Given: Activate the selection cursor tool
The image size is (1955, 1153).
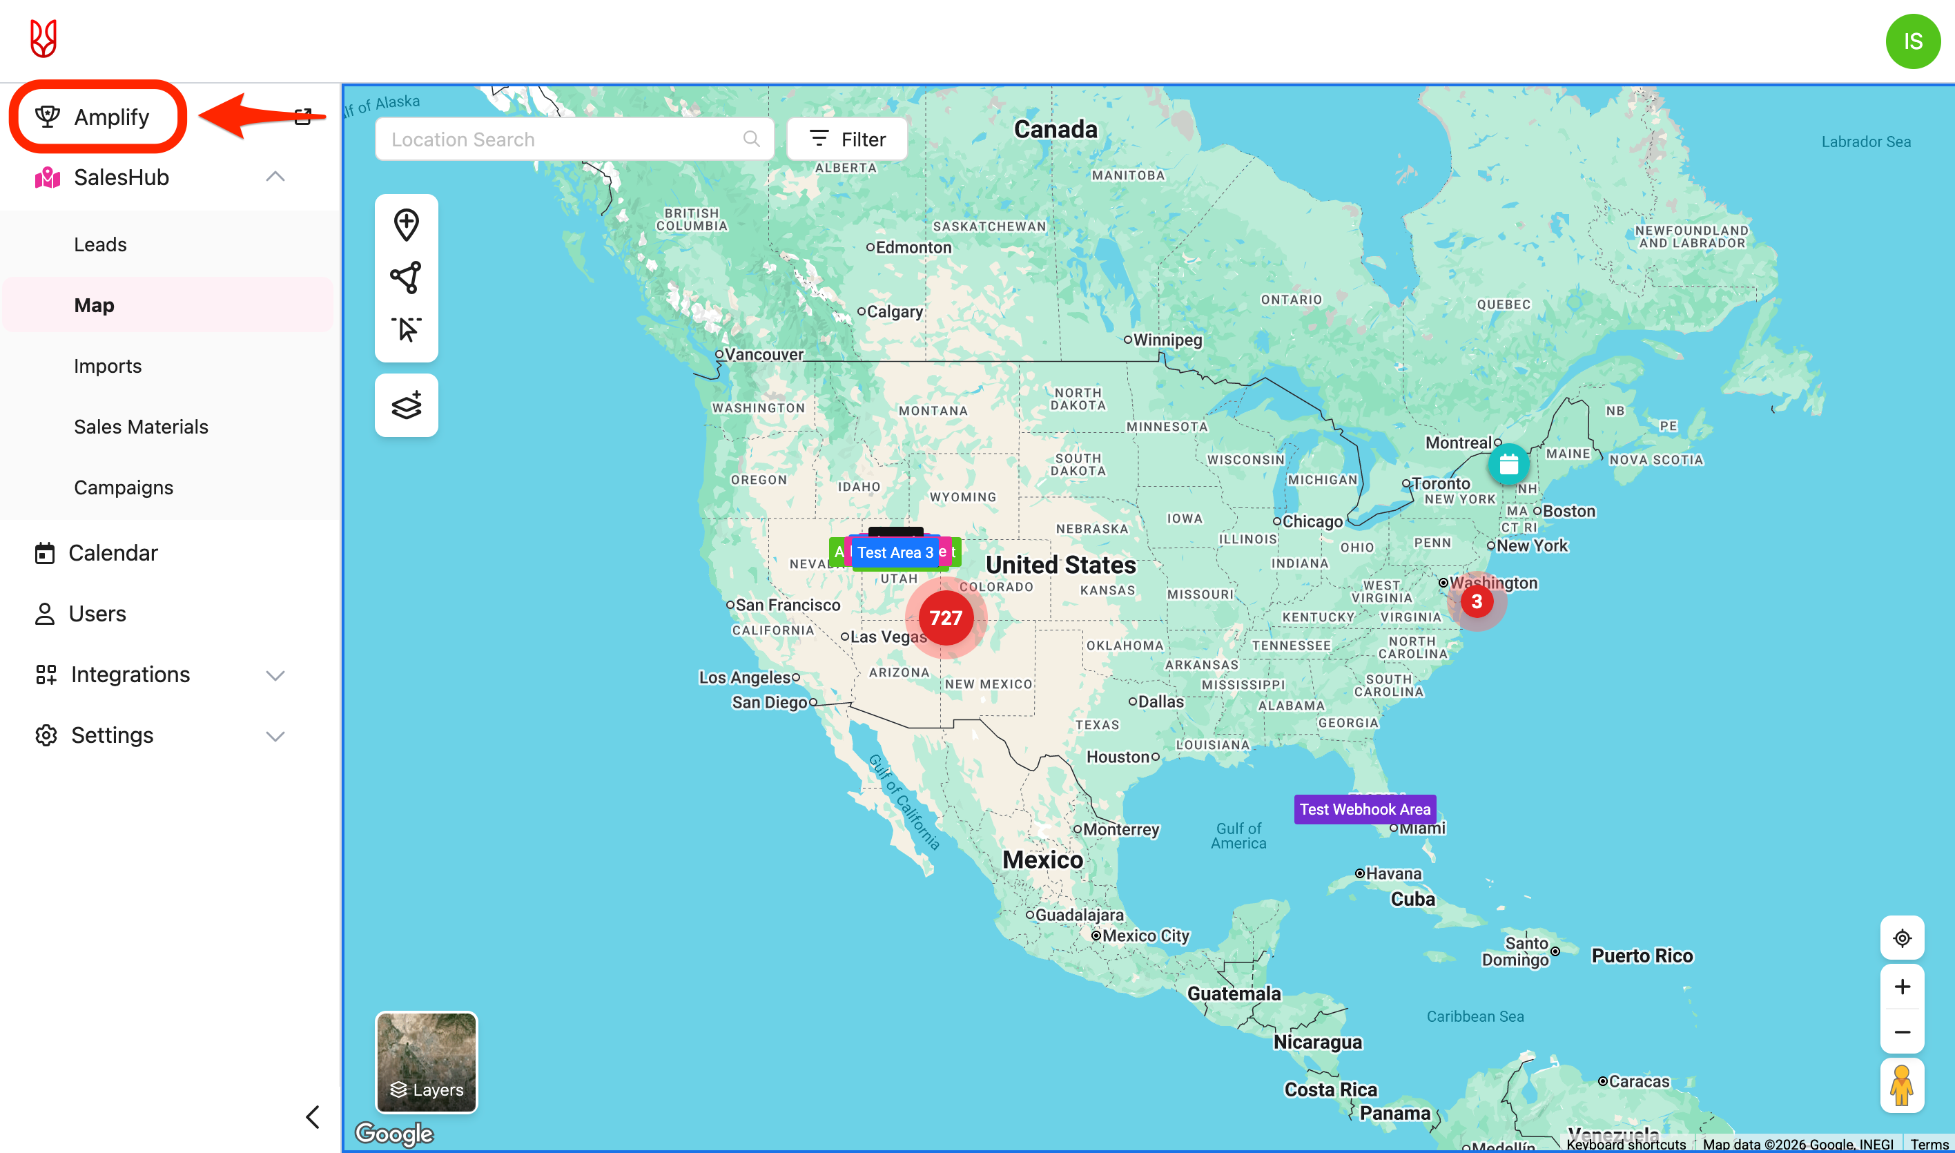Looking at the screenshot, I should click(x=406, y=329).
